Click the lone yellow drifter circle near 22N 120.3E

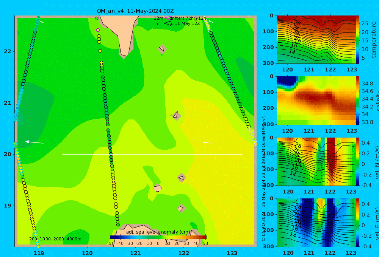pos(100,51)
